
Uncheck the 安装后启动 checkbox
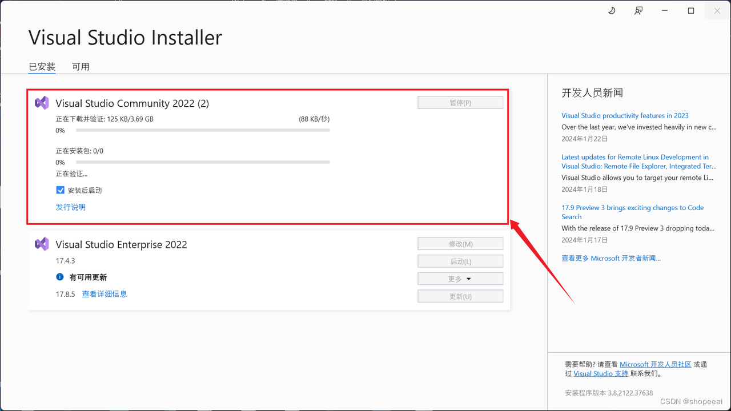(x=60, y=190)
